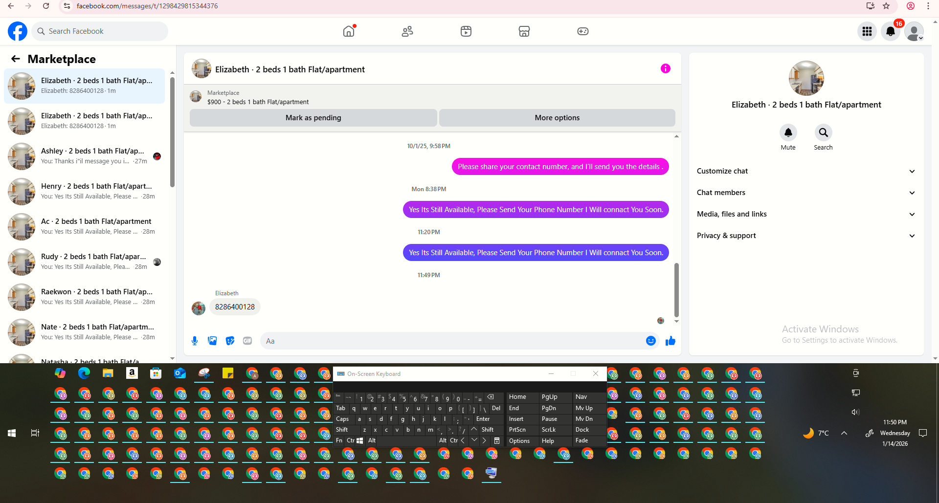Click the $900 Marketplace listing link

[x=258, y=102]
